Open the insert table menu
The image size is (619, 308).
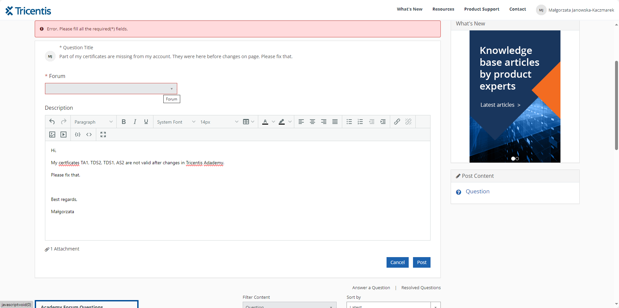click(x=249, y=122)
